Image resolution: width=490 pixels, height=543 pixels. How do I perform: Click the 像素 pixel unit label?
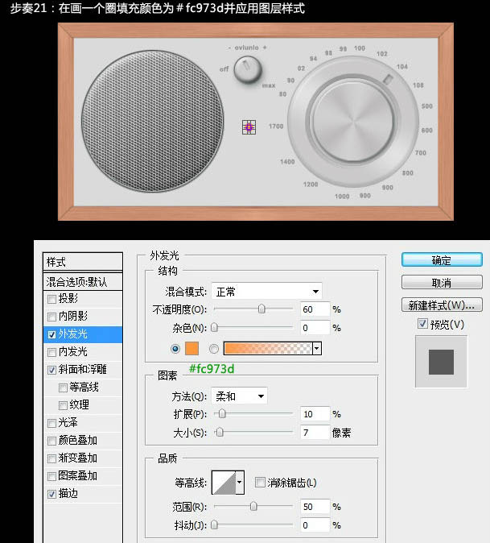pyautogui.click(x=341, y=433)
